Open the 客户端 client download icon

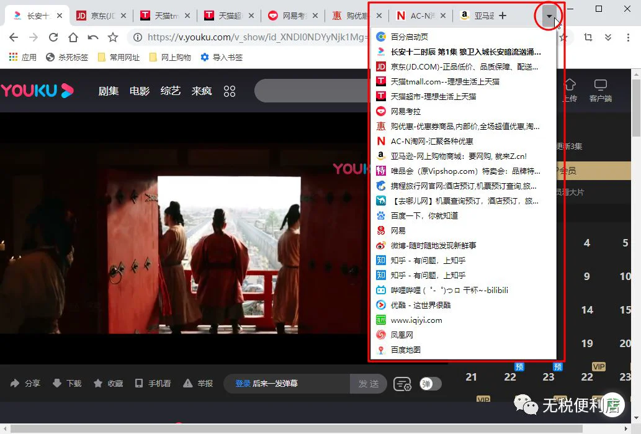(x=601, y=91)
